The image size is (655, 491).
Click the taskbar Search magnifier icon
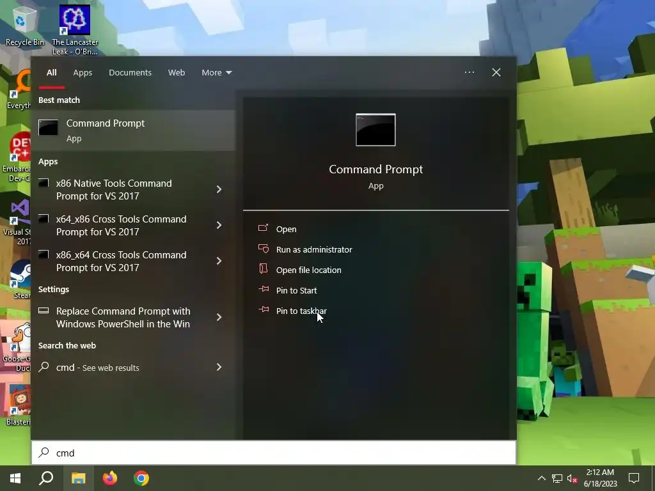(x=46, y=478)
